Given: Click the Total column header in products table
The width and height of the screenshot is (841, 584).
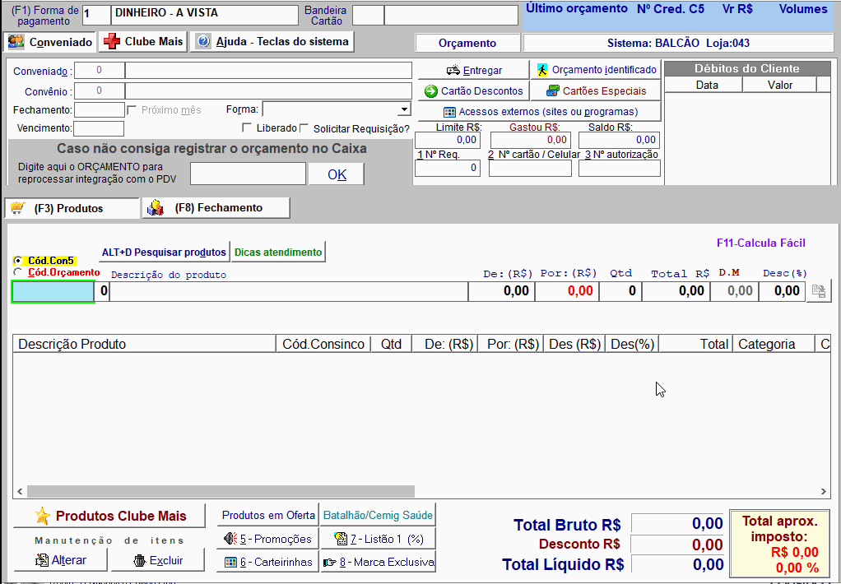Looking at the screenshot, I should [696, 344].
